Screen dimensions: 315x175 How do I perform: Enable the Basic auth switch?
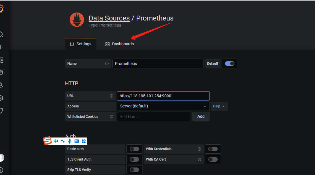(x=134, y=149)
